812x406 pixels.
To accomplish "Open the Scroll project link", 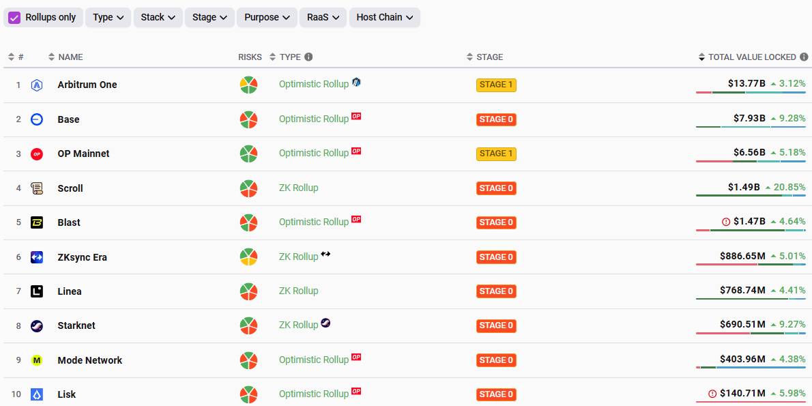I will pos(70,188).
